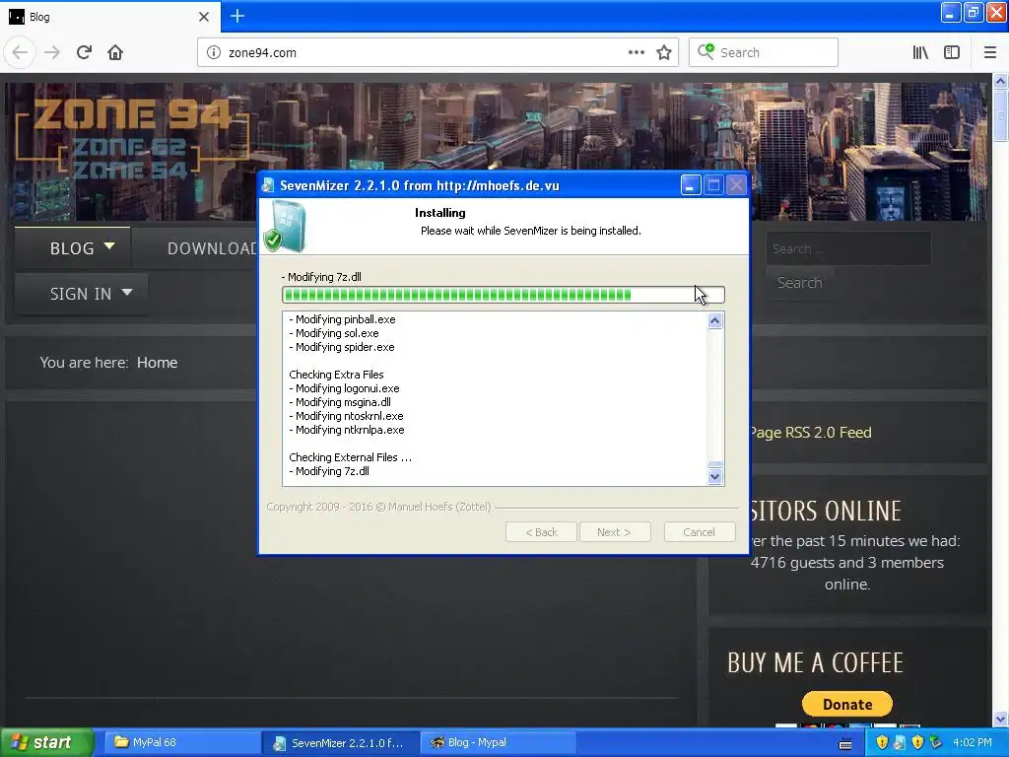Click the Cancel button in installer

coord(700,532)
